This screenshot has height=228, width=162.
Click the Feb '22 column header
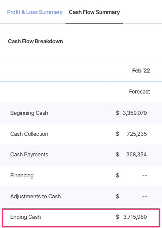click(141, 71)
